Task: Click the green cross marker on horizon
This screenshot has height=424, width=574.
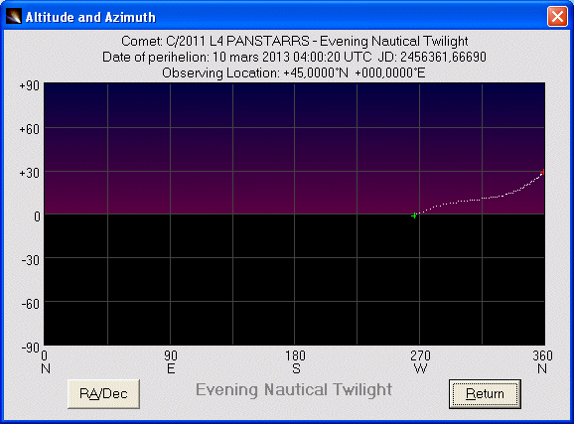Action: point(414,215)
